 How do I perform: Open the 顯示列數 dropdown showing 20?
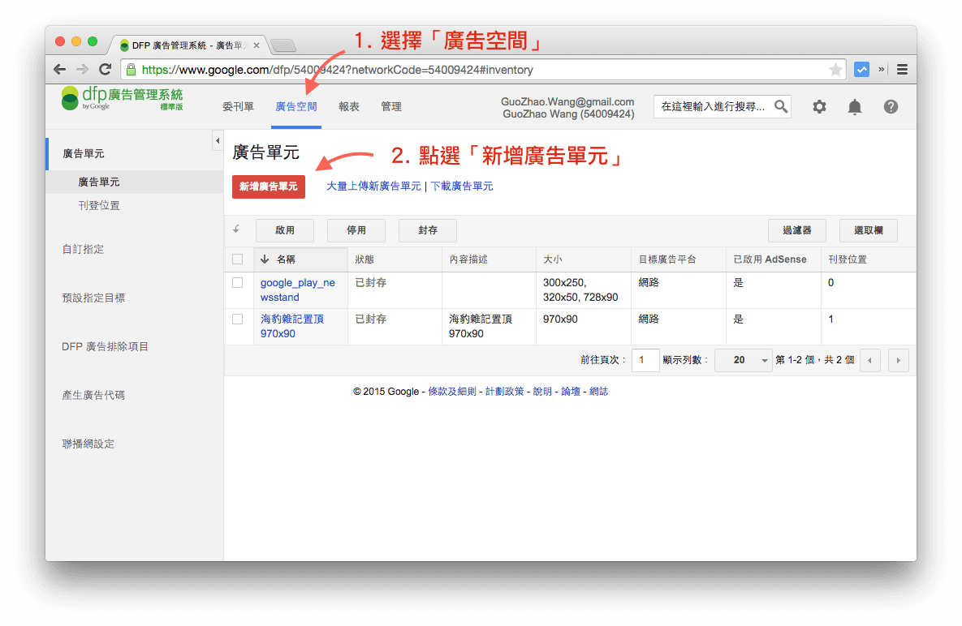(742, 359)
